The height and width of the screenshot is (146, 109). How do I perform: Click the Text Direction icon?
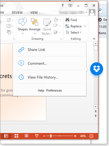pyautogui.click(x=9, y=20)
